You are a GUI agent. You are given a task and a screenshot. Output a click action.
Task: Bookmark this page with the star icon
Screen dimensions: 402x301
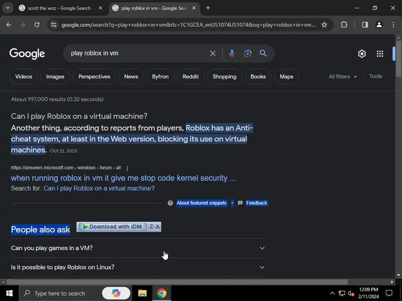point(324,25)
